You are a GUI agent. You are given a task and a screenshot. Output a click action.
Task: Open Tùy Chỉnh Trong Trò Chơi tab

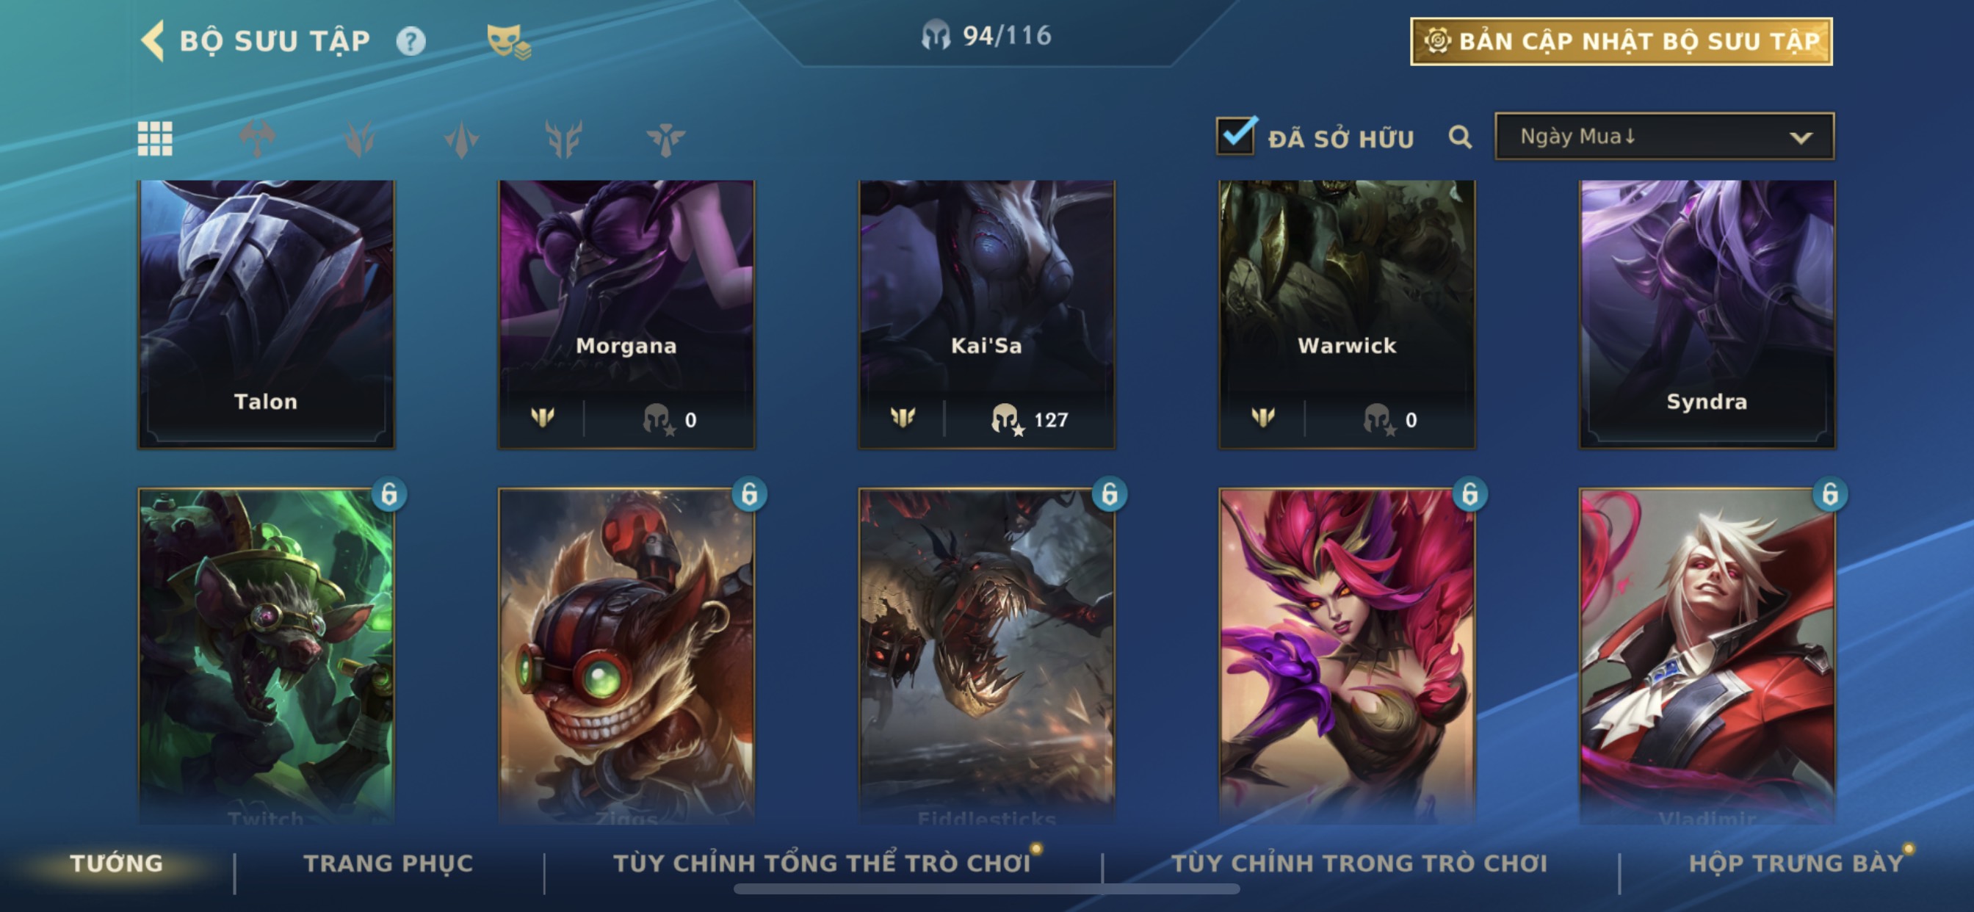(x=1359, y=864)
